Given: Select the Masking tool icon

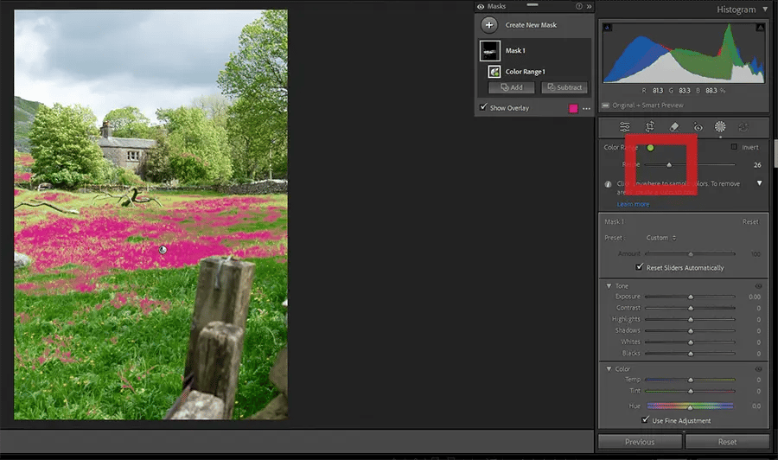Looking at the screenshot, I should (x=720, y=126).
